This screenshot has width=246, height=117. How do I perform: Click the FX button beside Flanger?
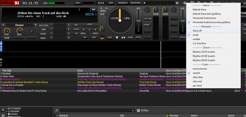(3, 25)
